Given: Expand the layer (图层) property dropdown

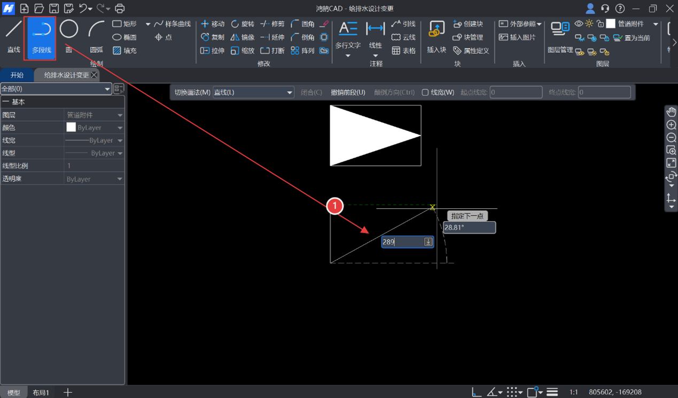Looking at the screenshot, I should pos(120,115).
